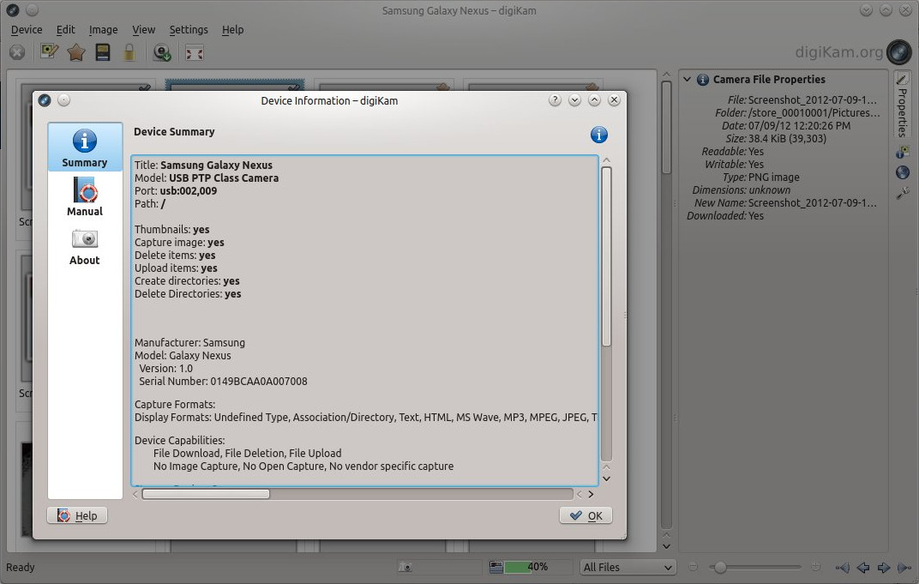Click the 'Serial Number: 0149BCAA0A007008' text

(223, 381)
